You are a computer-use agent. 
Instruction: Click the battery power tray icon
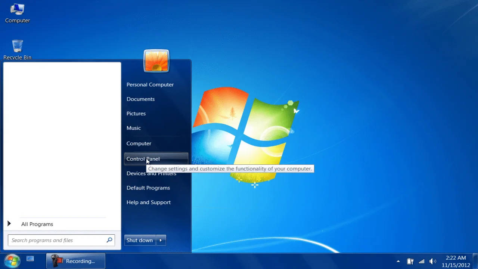click(x=410, y=261)
